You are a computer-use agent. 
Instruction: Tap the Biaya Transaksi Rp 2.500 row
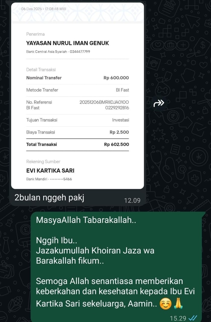coord(77,132)
